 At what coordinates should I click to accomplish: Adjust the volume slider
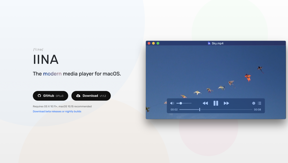click(x=184, y=103)
